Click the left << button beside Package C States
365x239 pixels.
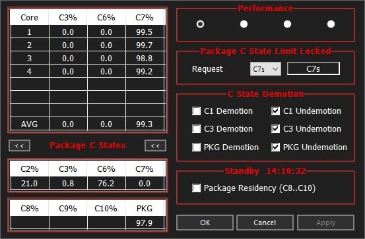pyautogui.click(x=19, y=146)
